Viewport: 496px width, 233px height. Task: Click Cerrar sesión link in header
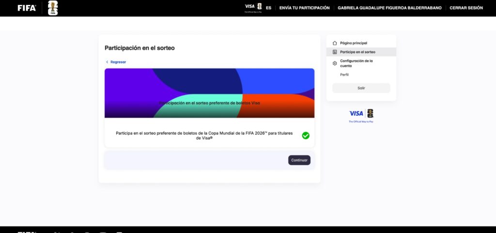pos(466,8)
